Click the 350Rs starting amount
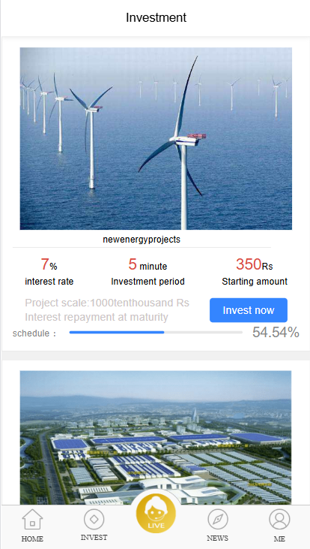Screen dimensions: 310x549 coord(254,264)
